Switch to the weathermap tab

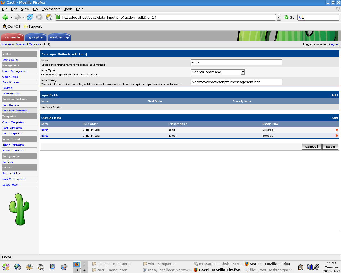[59, 37]
